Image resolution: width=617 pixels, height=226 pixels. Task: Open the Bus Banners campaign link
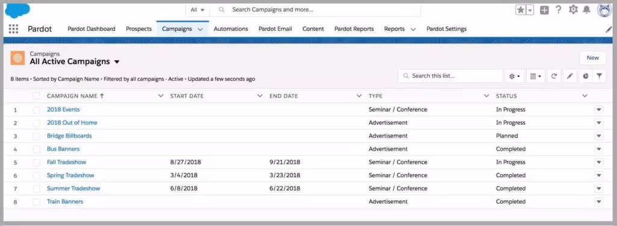click(63, 149)
